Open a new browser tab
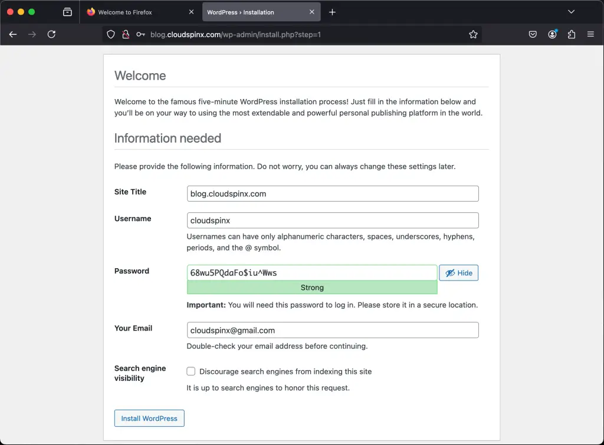 point(332,11)
